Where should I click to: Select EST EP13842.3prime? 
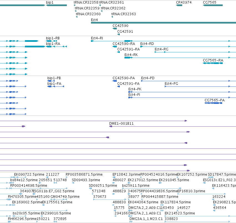tap(126, 175)
